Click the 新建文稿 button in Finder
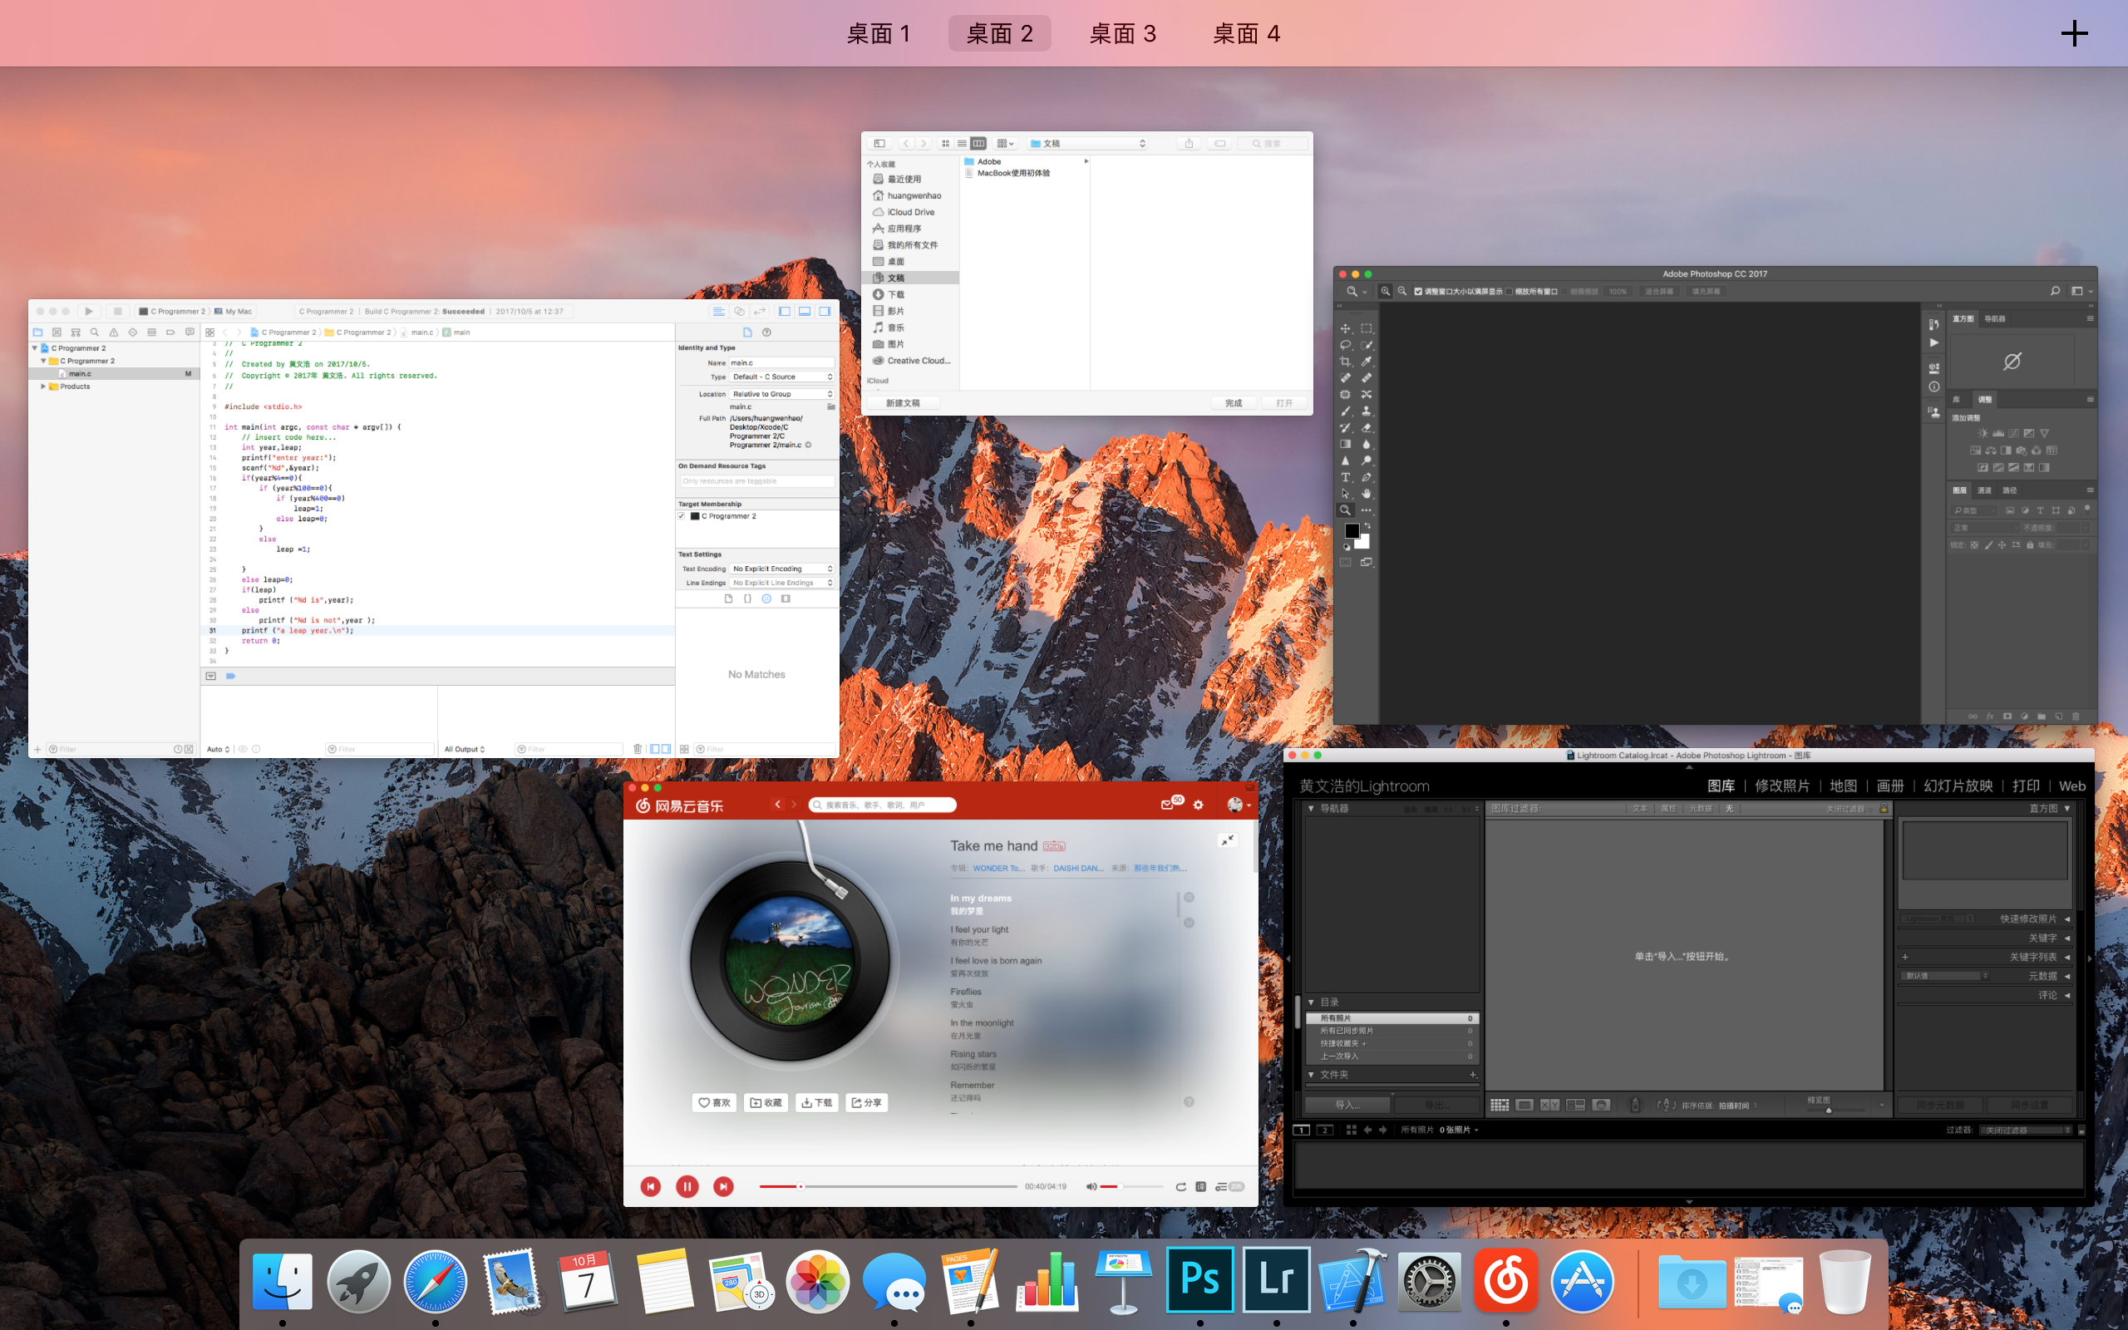Screen dimensions: 2128x1330 [903, 403]
